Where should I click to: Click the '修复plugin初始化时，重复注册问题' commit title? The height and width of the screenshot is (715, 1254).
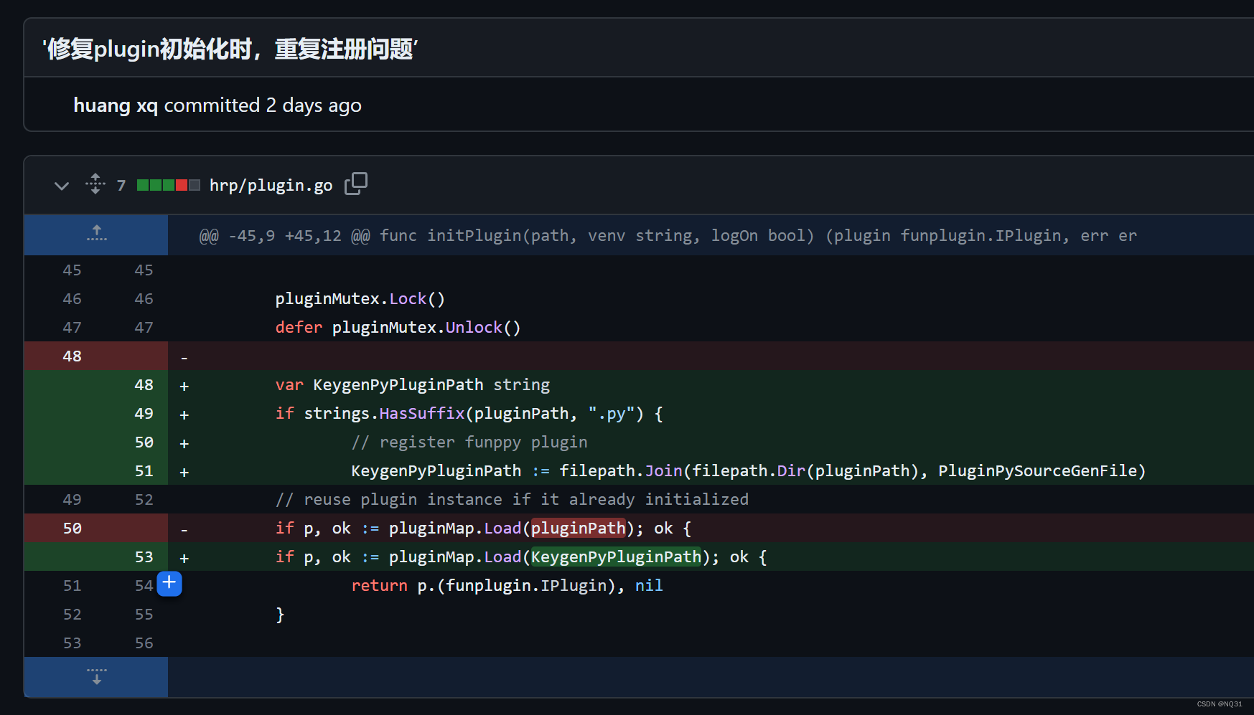[230, 49]
